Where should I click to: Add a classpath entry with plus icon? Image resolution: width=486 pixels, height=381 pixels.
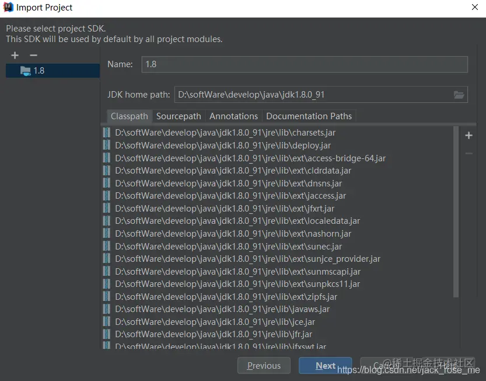click(x=468, y=136)
